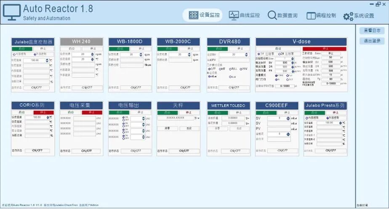Screen dimensions: 389x209
Task: Click 0-10000 SV range field in V-dose
Action: pos(285,86)
